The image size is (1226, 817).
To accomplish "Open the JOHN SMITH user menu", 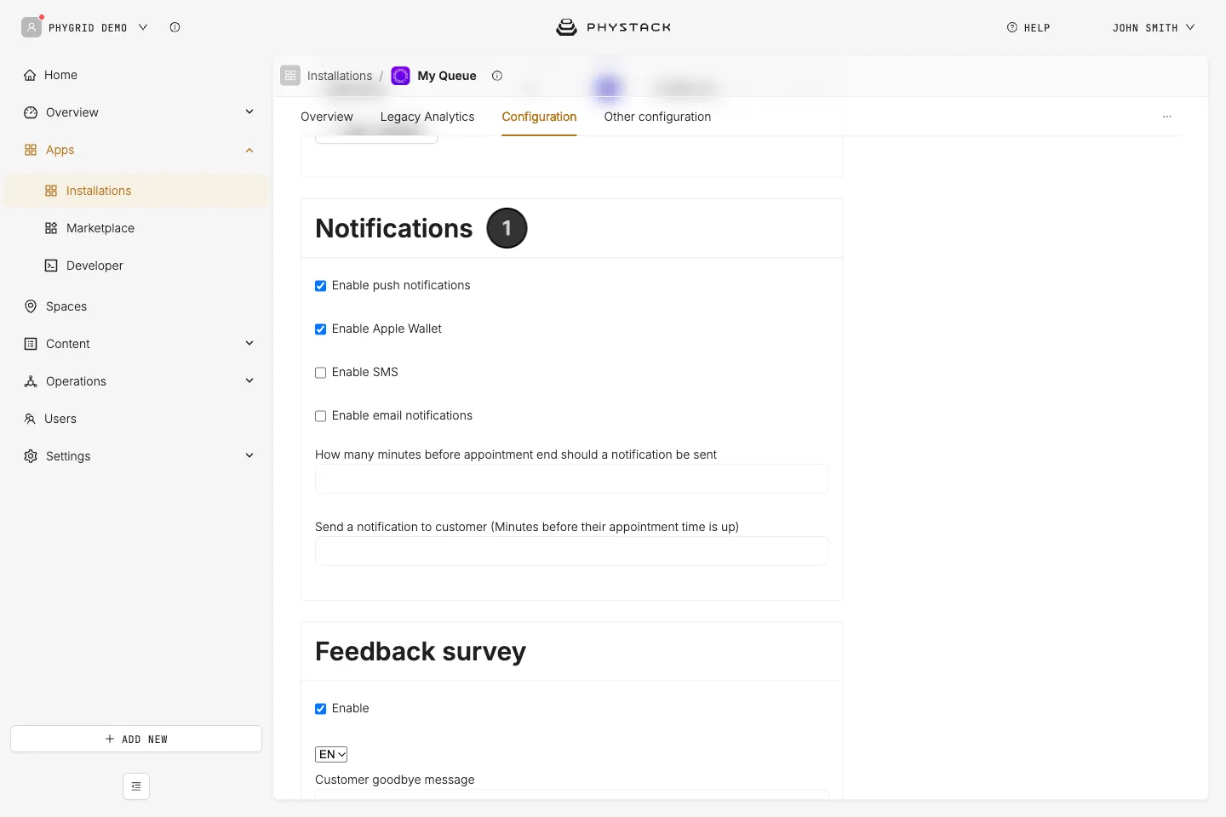I will click(x=1154, y=28).
